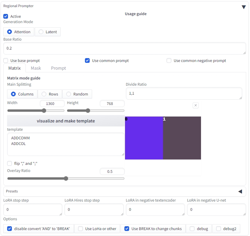
Task: Click the Width slider track
Action: [36, 111]
